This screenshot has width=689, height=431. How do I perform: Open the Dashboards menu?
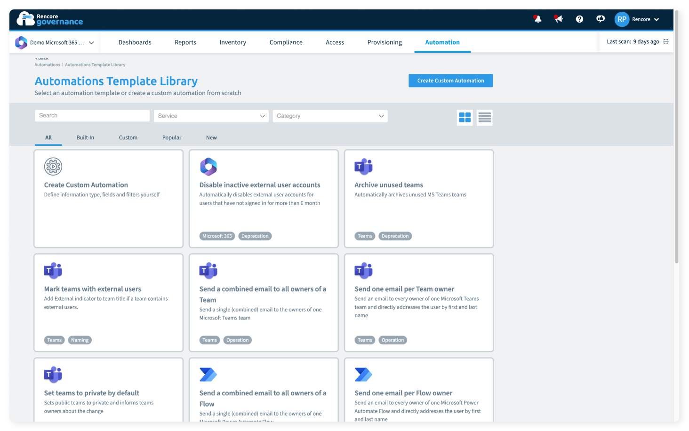(135, 42)
